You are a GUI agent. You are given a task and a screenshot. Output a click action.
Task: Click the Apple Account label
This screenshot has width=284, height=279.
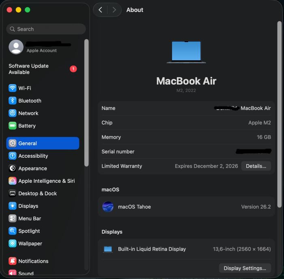(42, 51)
